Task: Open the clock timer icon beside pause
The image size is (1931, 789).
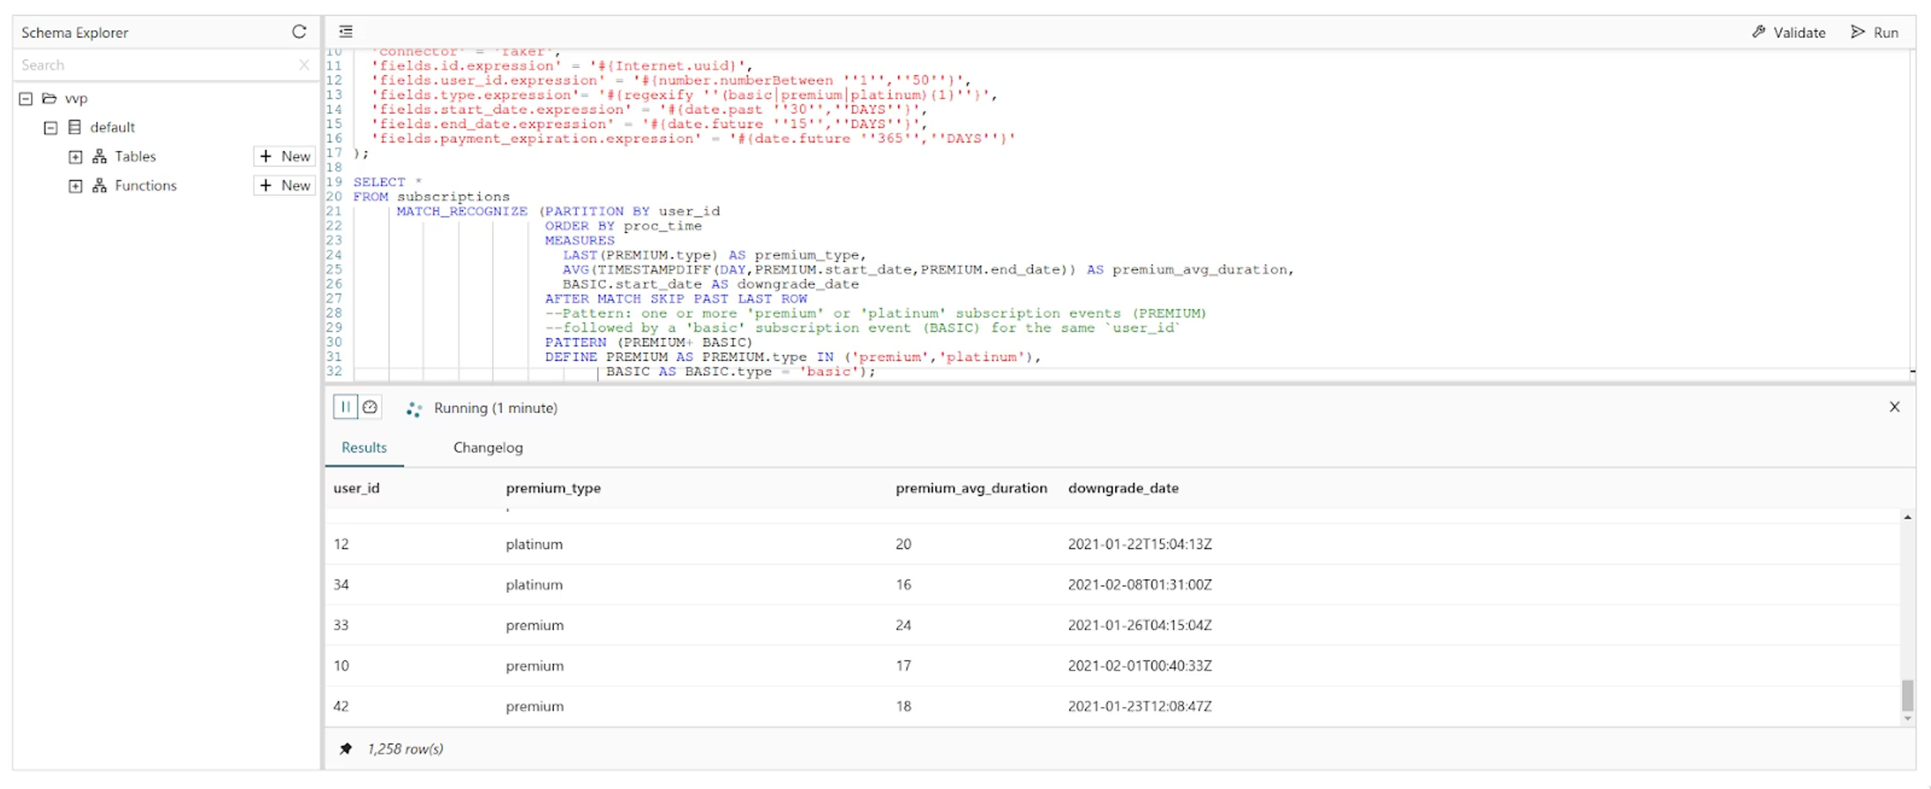Action: (x=370, y=407)
